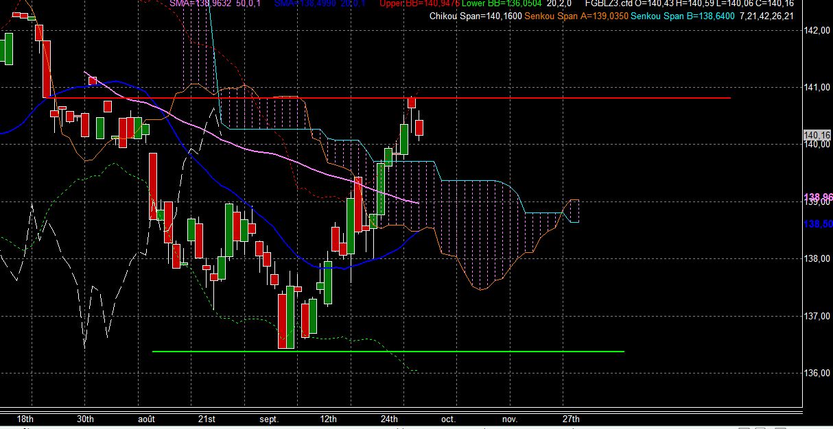Click the pink 138,96 price axis marker
The width and height of the screenshot is (833, 429).
coord(818,197)
